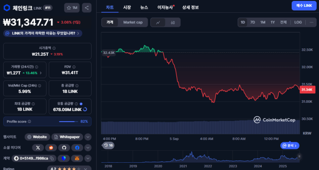
Task: Open info tooltip beside 시가총액
Action: [54, 48]
